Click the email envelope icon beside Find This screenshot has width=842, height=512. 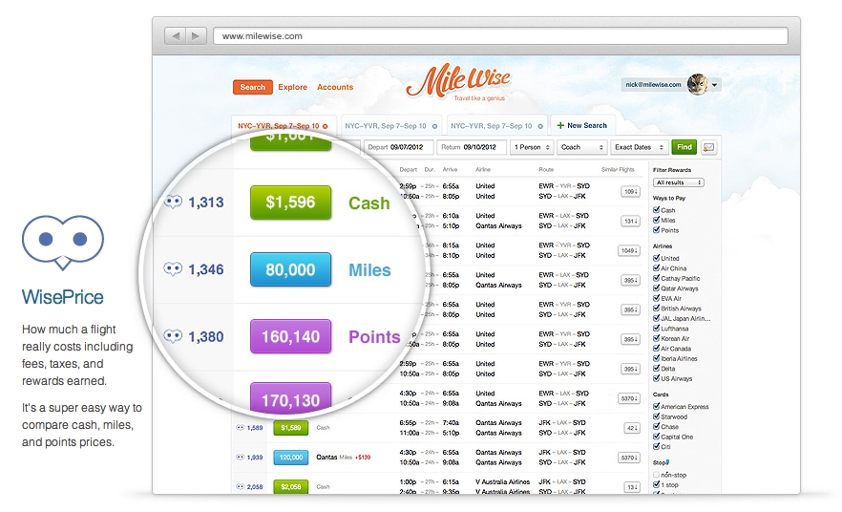pos(708,147)
